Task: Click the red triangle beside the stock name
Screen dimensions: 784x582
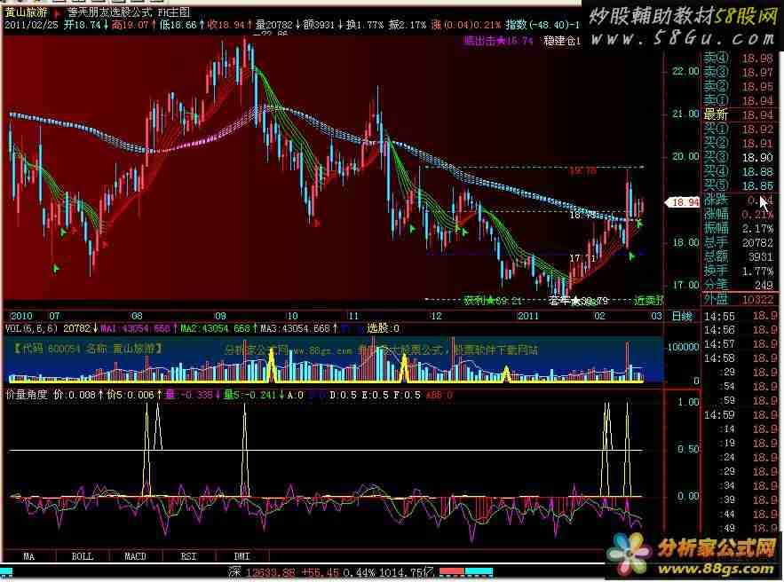Action: coord(58,13)
